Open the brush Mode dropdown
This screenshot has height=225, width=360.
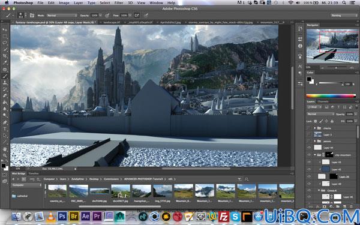(62, 16)
